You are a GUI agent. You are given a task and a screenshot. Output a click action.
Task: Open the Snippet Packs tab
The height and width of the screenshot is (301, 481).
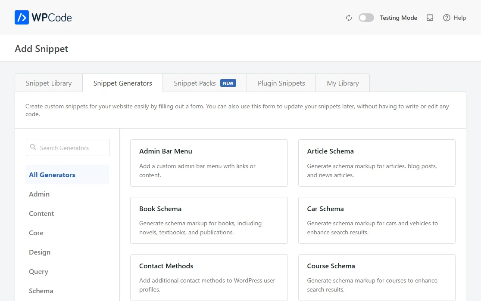click(x=205, y=83)
